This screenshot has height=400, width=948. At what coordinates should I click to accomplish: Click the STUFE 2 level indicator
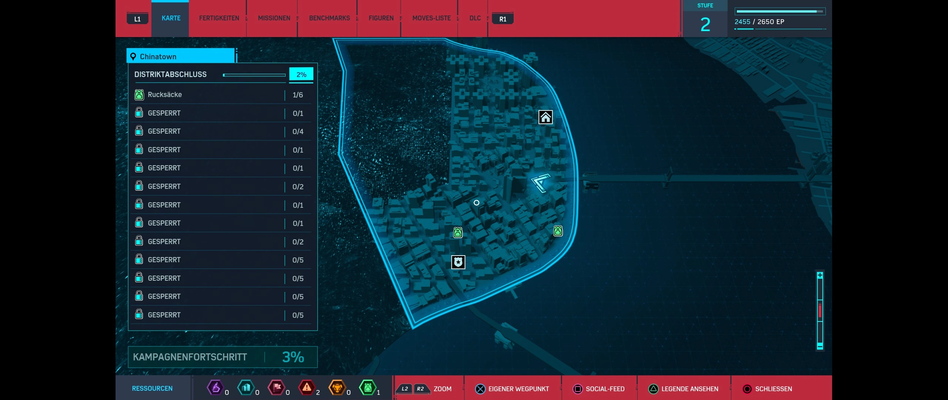pos(705,19)
